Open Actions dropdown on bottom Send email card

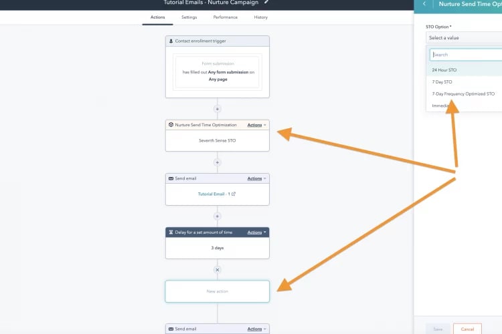[257, 329]
